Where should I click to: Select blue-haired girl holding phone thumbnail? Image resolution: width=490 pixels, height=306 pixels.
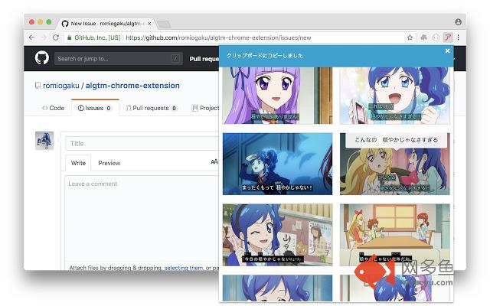(395, 96)
